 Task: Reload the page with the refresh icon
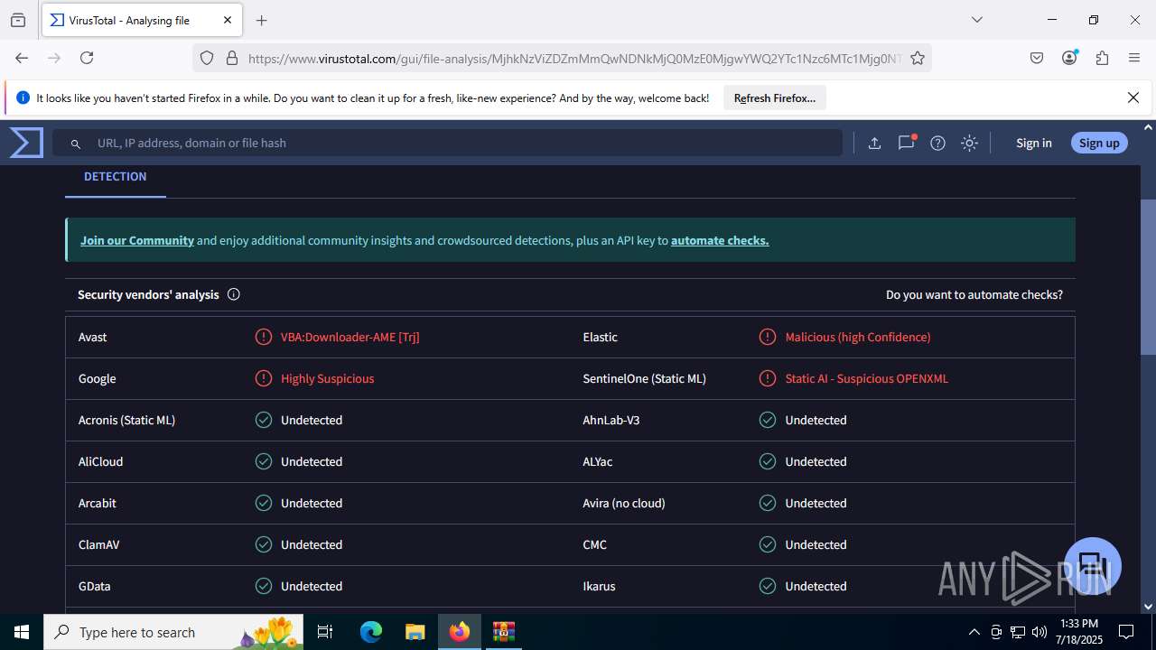(x=87, y=58)
